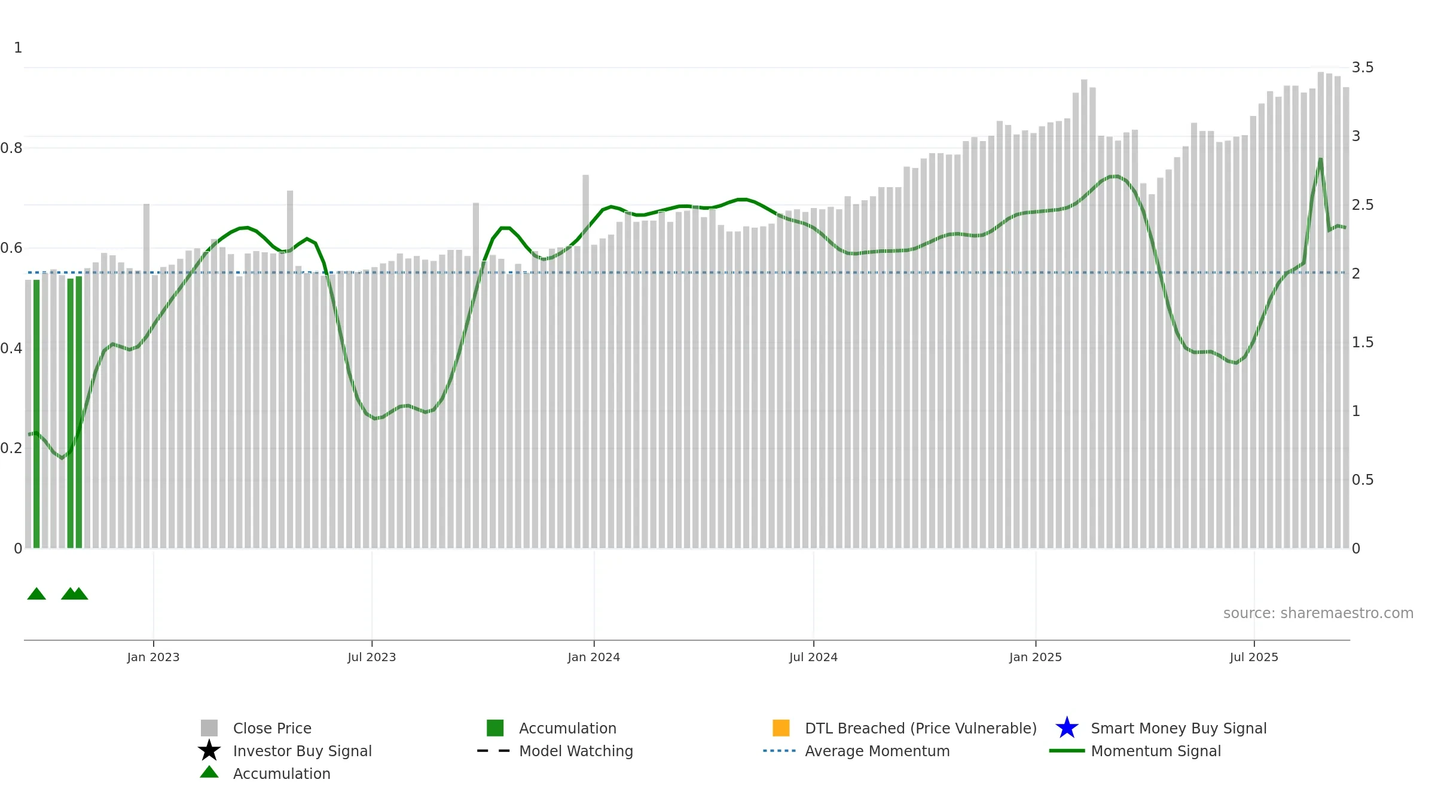
Task: Click the blue dotted Average Momentum line icon
Action: (780, 751)
